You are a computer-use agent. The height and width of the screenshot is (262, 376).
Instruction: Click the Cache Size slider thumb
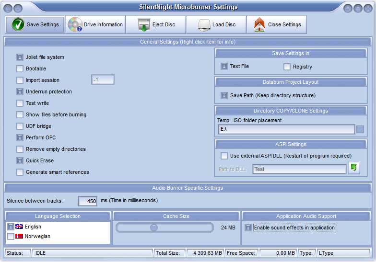pyautogui.click(x=154, y=228)
